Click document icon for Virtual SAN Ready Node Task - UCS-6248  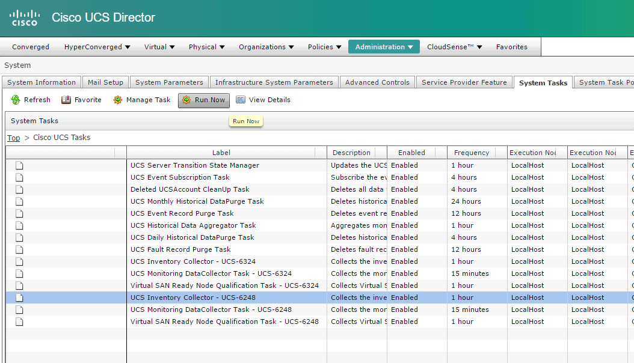(x=19, y=322)
